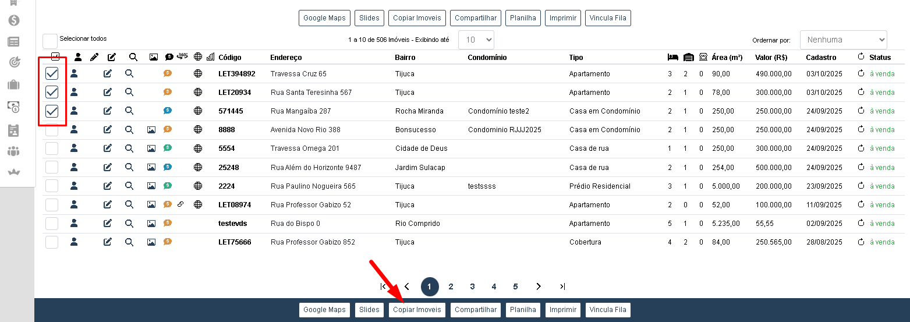Screen dimensions: 910x322
Task: Open photos icon for property 25248
Action: [151, 167]
